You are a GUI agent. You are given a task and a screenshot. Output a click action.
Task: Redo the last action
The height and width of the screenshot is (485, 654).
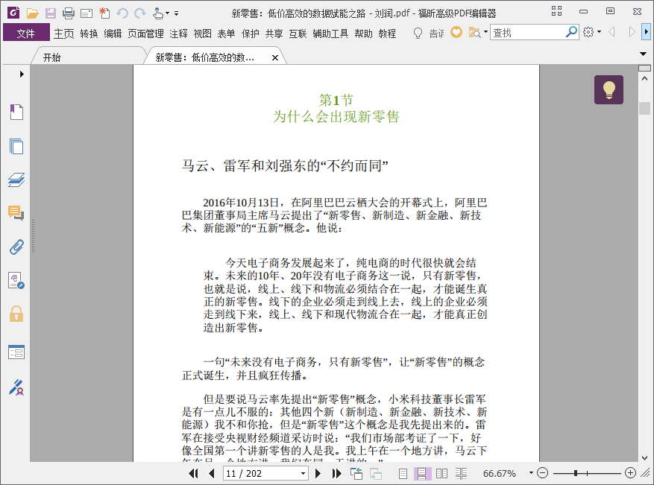(x=140, y=13)
